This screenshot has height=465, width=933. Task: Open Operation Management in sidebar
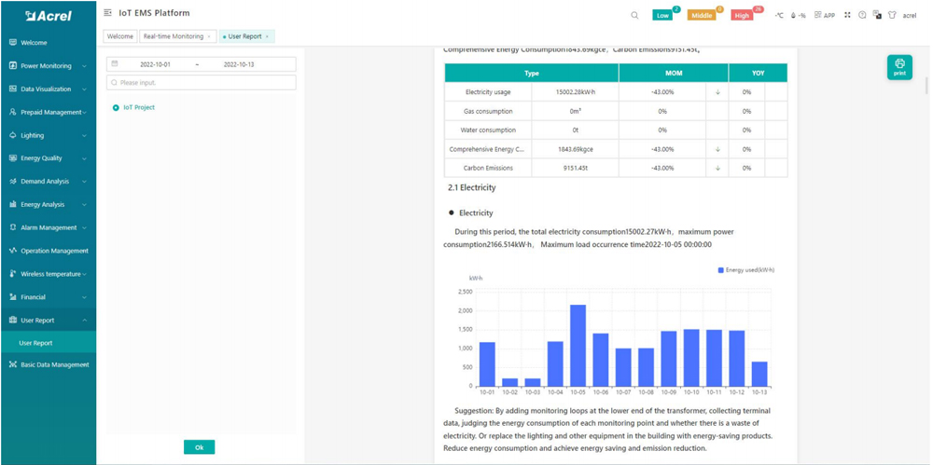[49, 251]
